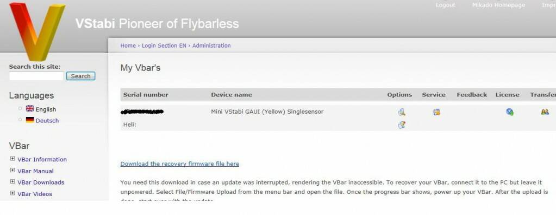This screenshot has width=556, height=215.
Task: Click the Service icon in device row
Action: coord(436,112)
